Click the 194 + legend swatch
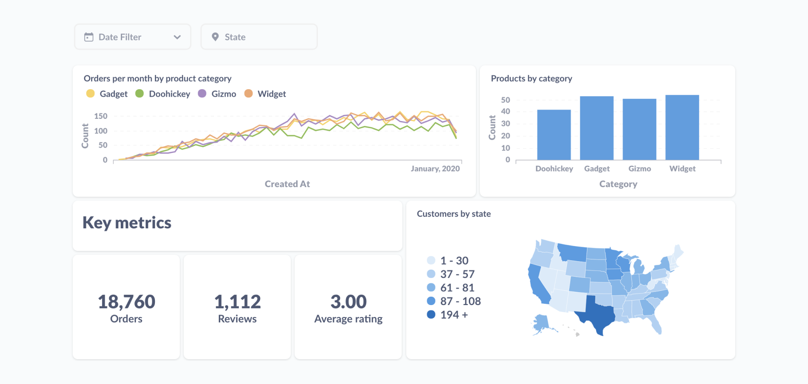Image resolution: width=808 pixels, height=384 pixels. click(x=431, y=314)
